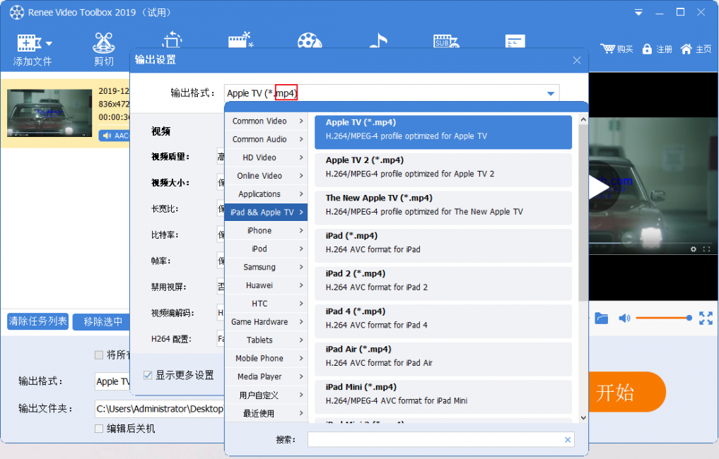Mute audio with the speaker icon

pyautogui.click(x=624, y=318)
